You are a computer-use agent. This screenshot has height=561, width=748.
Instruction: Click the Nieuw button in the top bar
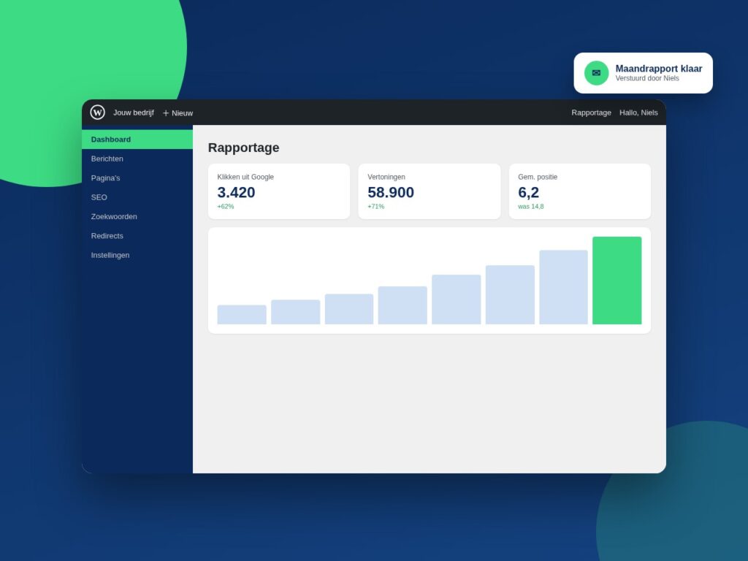[x=178, y=113]
